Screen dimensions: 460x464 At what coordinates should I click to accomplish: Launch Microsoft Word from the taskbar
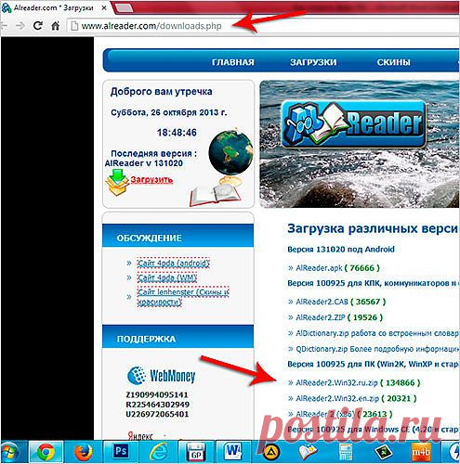tap(233, 452)
